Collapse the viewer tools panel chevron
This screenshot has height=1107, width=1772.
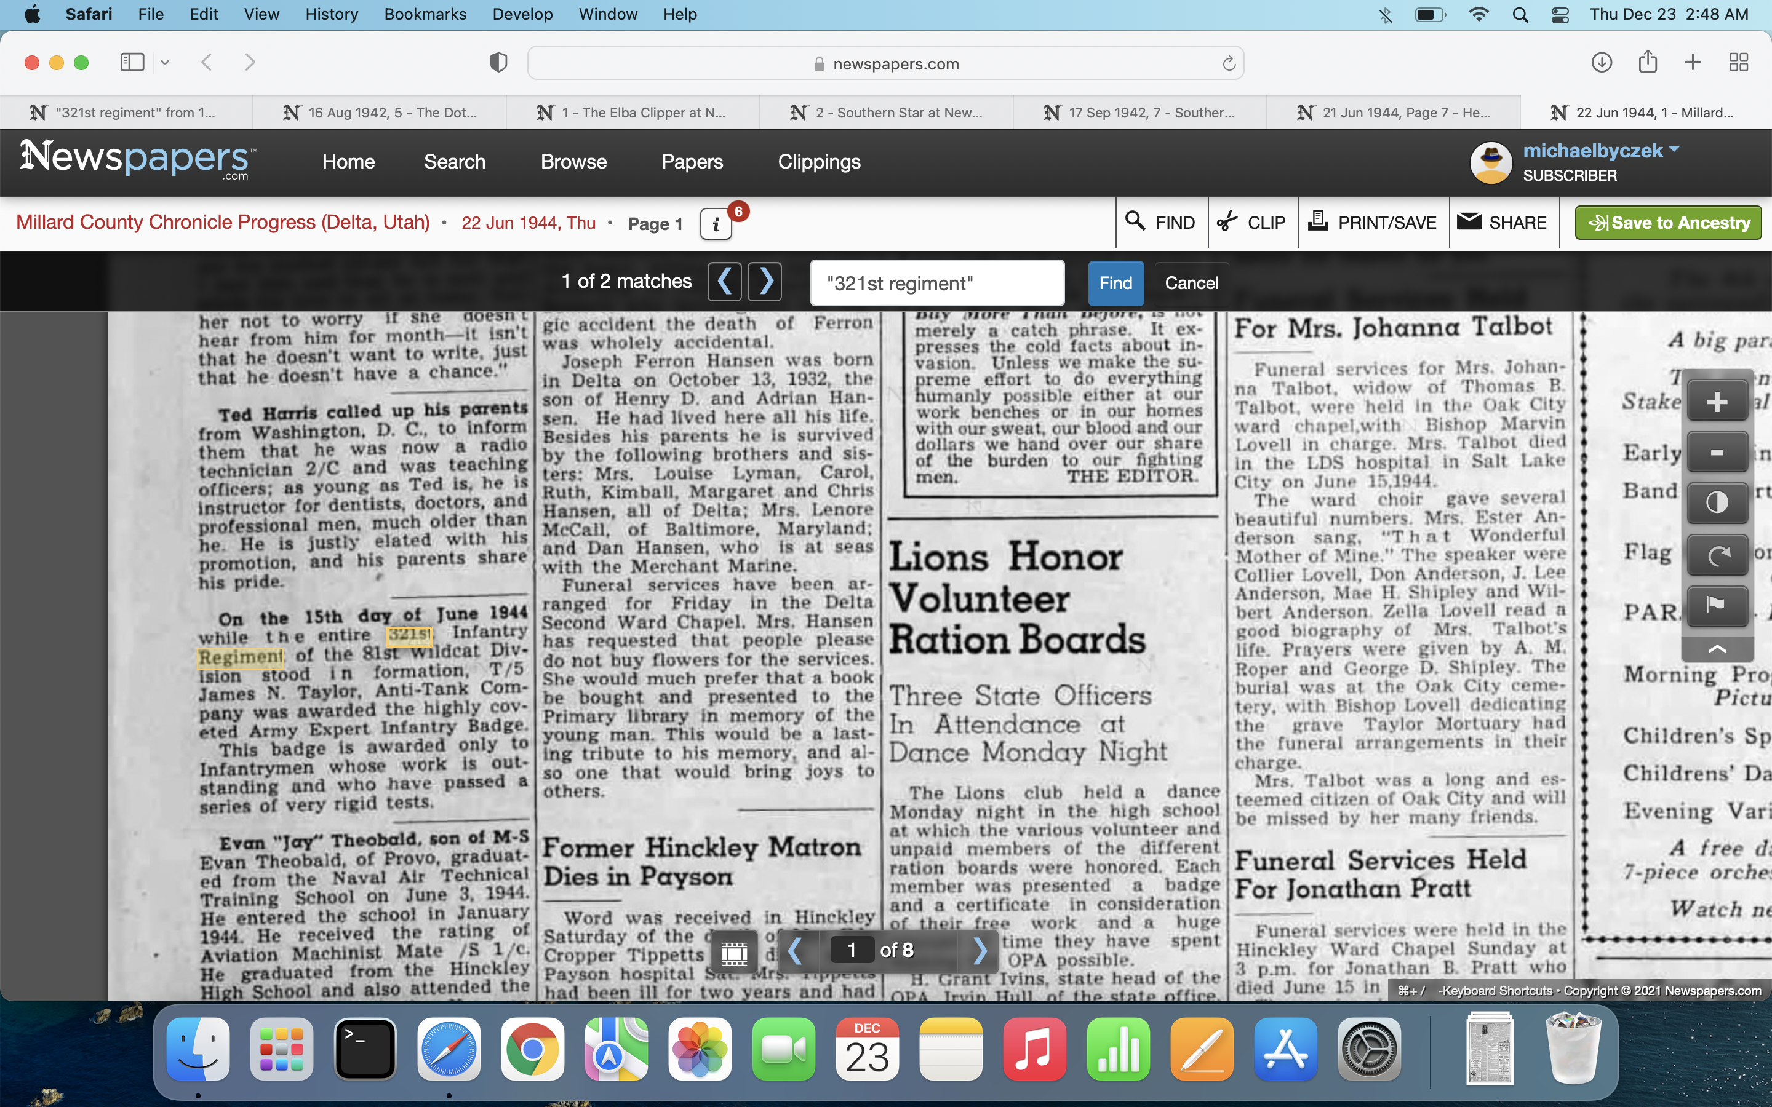pyautogui.click(x=1717, y=649)
